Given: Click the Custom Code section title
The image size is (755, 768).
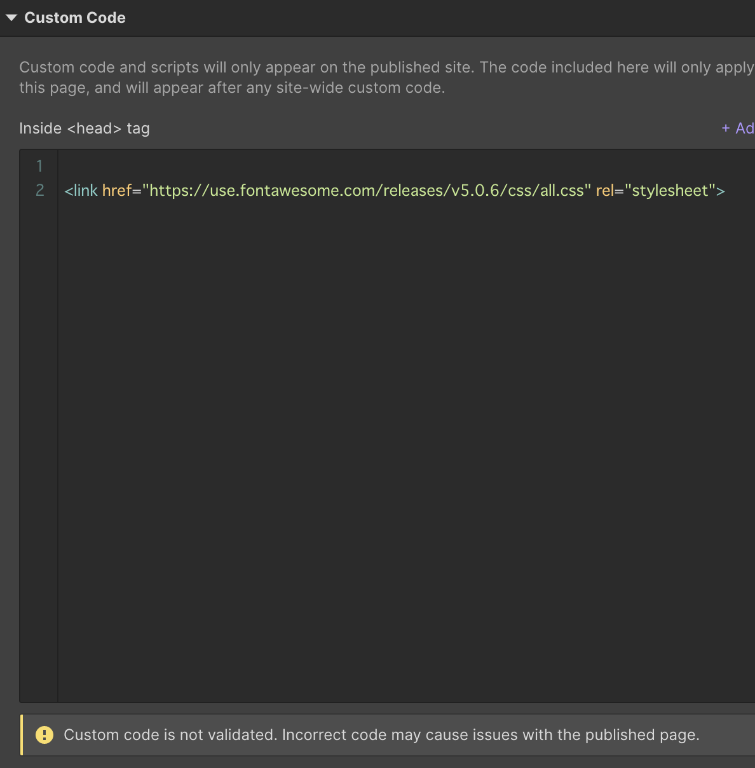Looking at the screenshot, I should [75, 18].
